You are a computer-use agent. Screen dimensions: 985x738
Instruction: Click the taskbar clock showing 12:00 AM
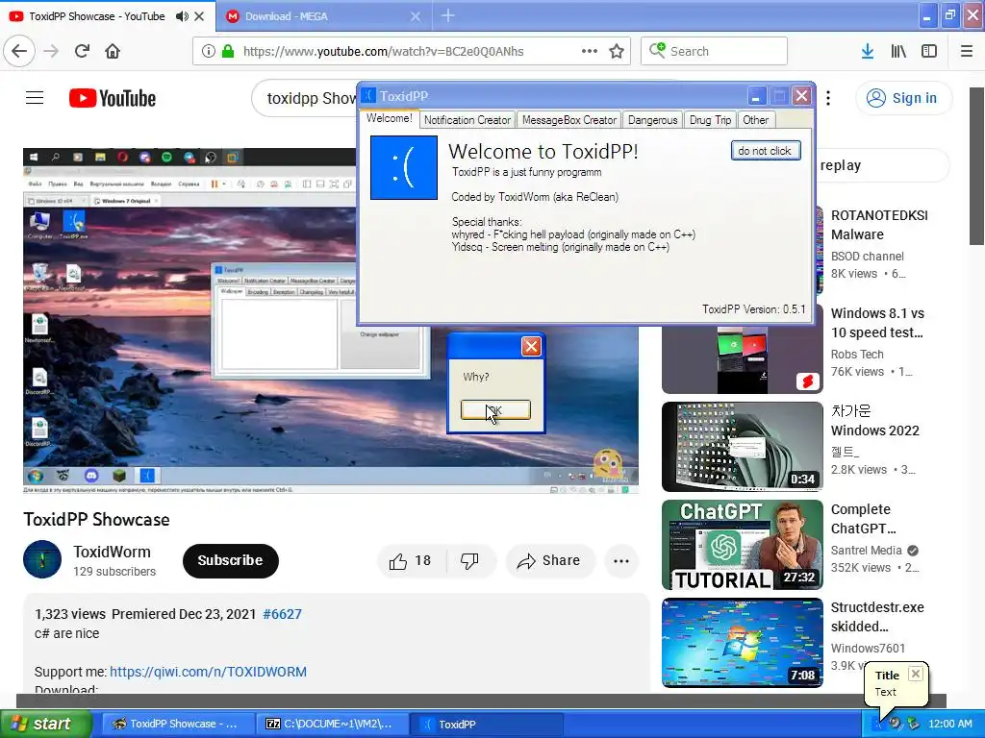[949, 725]
